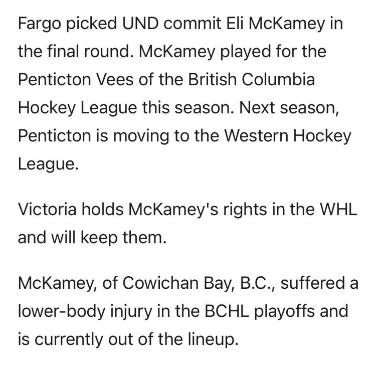Click the phrase "Western Hockey"
Image resolution: width=378 pixels, height=376 pixels.
pyautogui.click(x=288, y=136)
